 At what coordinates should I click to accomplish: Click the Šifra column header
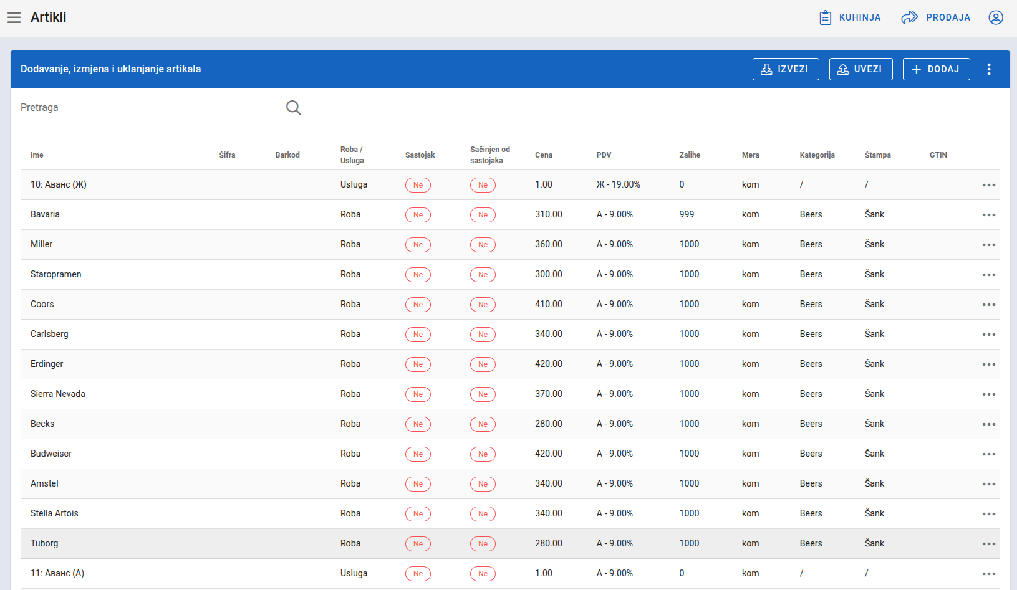227,155
